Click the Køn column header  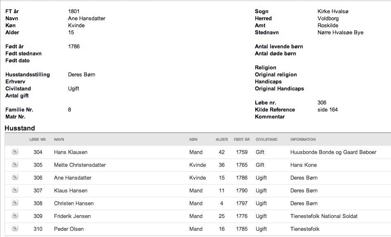(193, 140)
